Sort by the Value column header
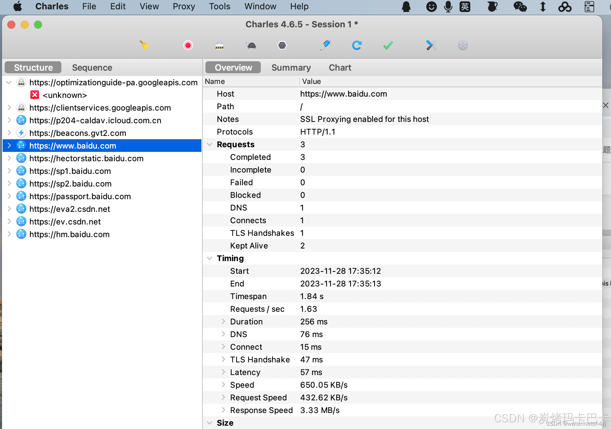Screen dimensions: 611x429 451,82
